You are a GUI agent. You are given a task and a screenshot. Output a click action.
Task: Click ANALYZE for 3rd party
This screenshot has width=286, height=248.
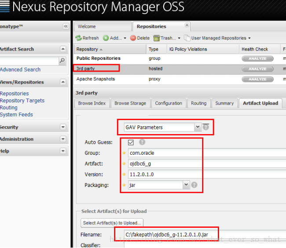click(257, 69)
